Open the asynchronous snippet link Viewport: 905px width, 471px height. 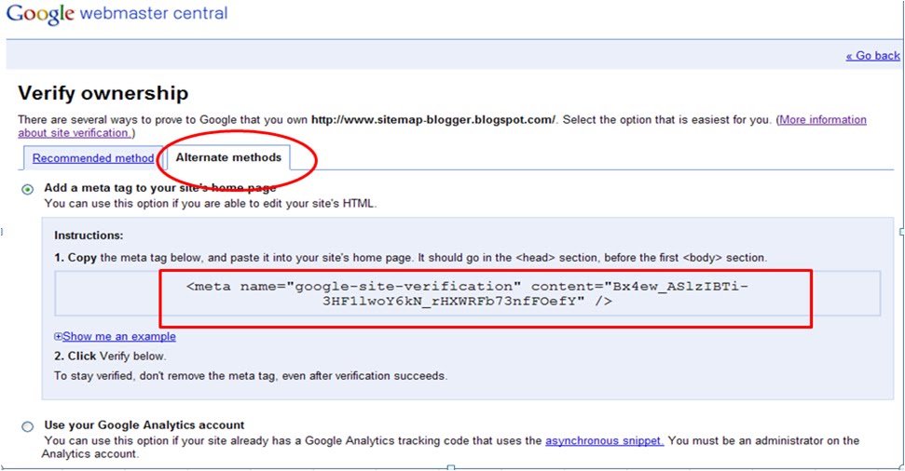(x=604, y=440)
